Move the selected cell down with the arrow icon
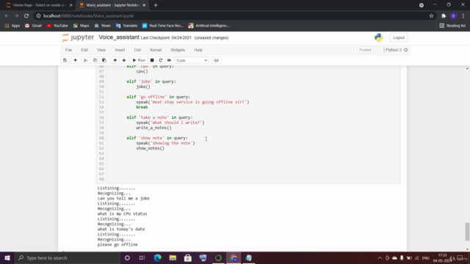The width and height of the screenshot is (470, 264). pos(124,60)
